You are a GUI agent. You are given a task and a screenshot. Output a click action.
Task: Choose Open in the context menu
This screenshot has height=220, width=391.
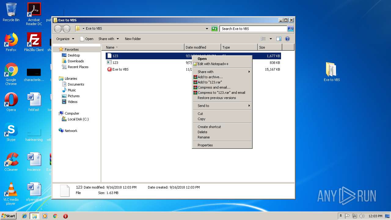click(222, 59)
